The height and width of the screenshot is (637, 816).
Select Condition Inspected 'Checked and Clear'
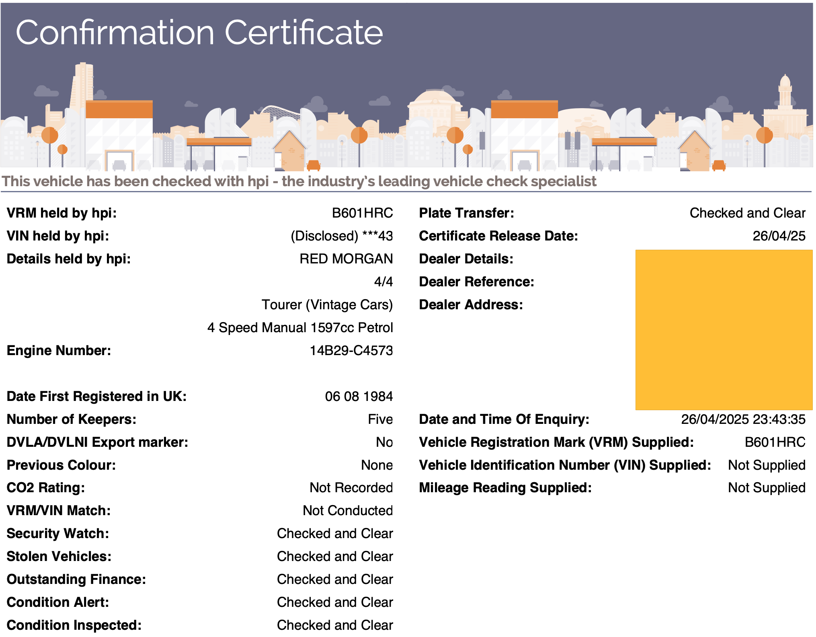(x=335, y=625)
